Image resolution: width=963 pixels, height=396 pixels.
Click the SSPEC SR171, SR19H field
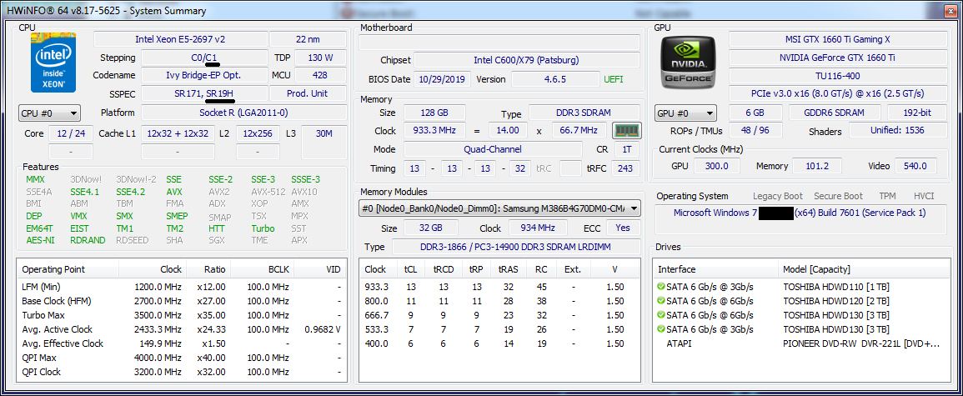204,93
